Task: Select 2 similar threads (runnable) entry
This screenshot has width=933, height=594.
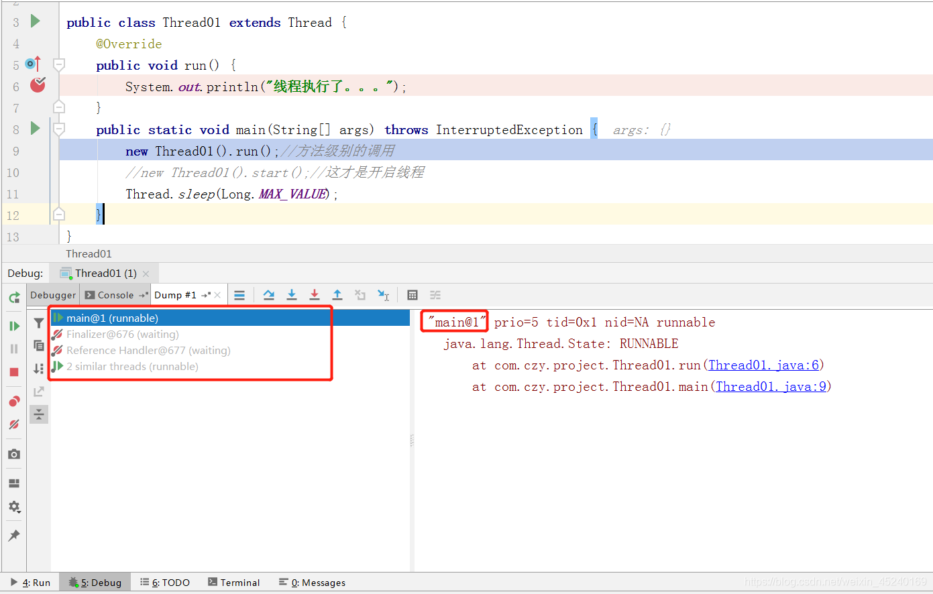Action: (230, 366)
